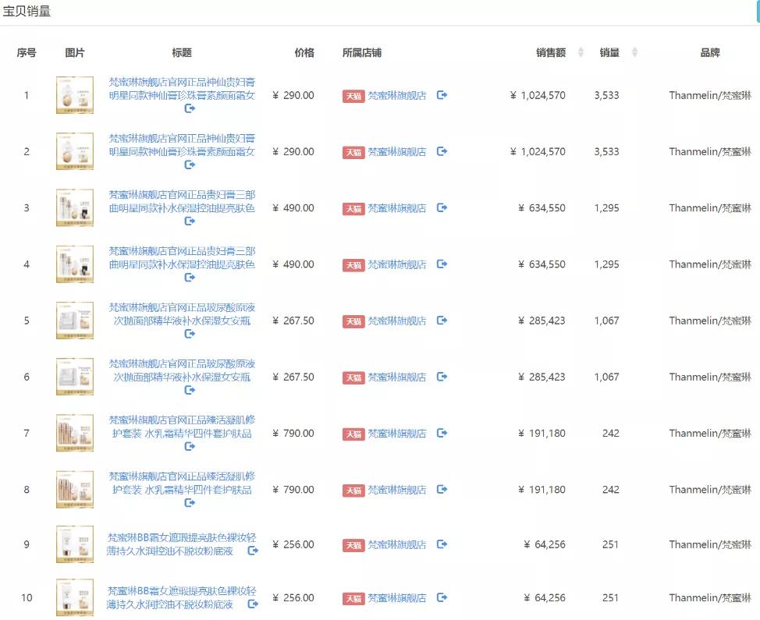The height and width of the screenshot is (620, 760).
Task: Open row 3 product title link
Action: (182, 201)
